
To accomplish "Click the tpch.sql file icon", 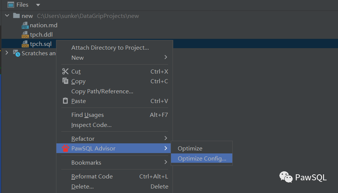I will (x=25, y=44).
